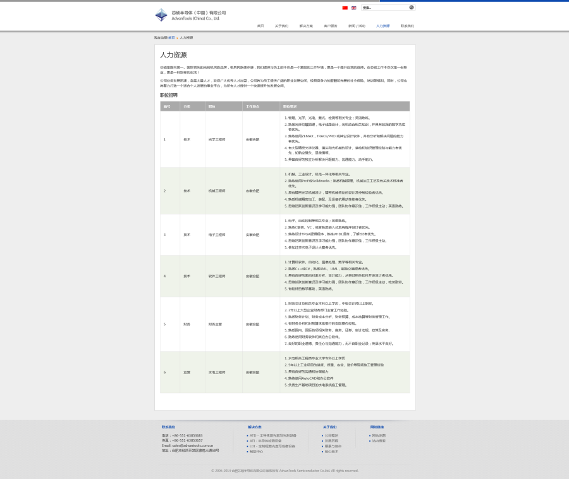The image size is (569, 479).
Task: Click the AdvanTools company logo
Action: [190, 15]
